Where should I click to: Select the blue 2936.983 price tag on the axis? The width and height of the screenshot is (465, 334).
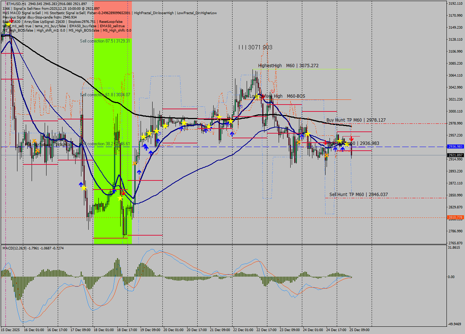click(455, 147)
